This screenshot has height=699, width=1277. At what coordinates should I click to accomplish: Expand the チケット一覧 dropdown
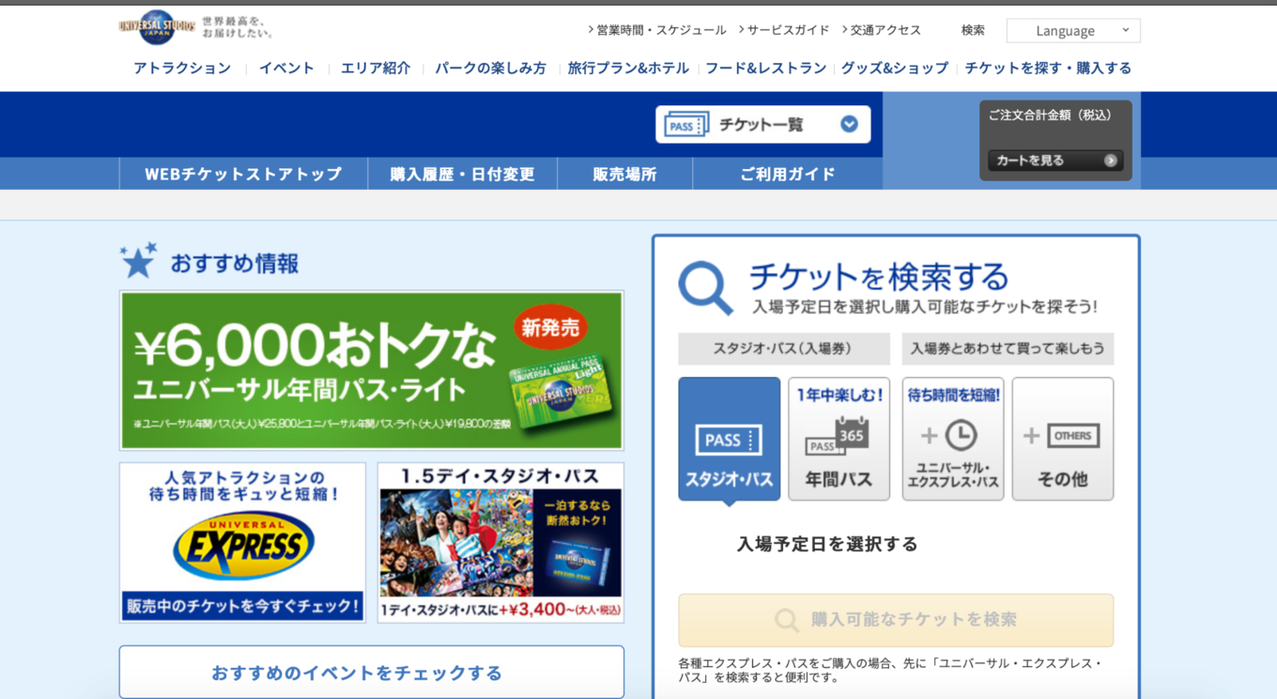[x=763, y=124]
